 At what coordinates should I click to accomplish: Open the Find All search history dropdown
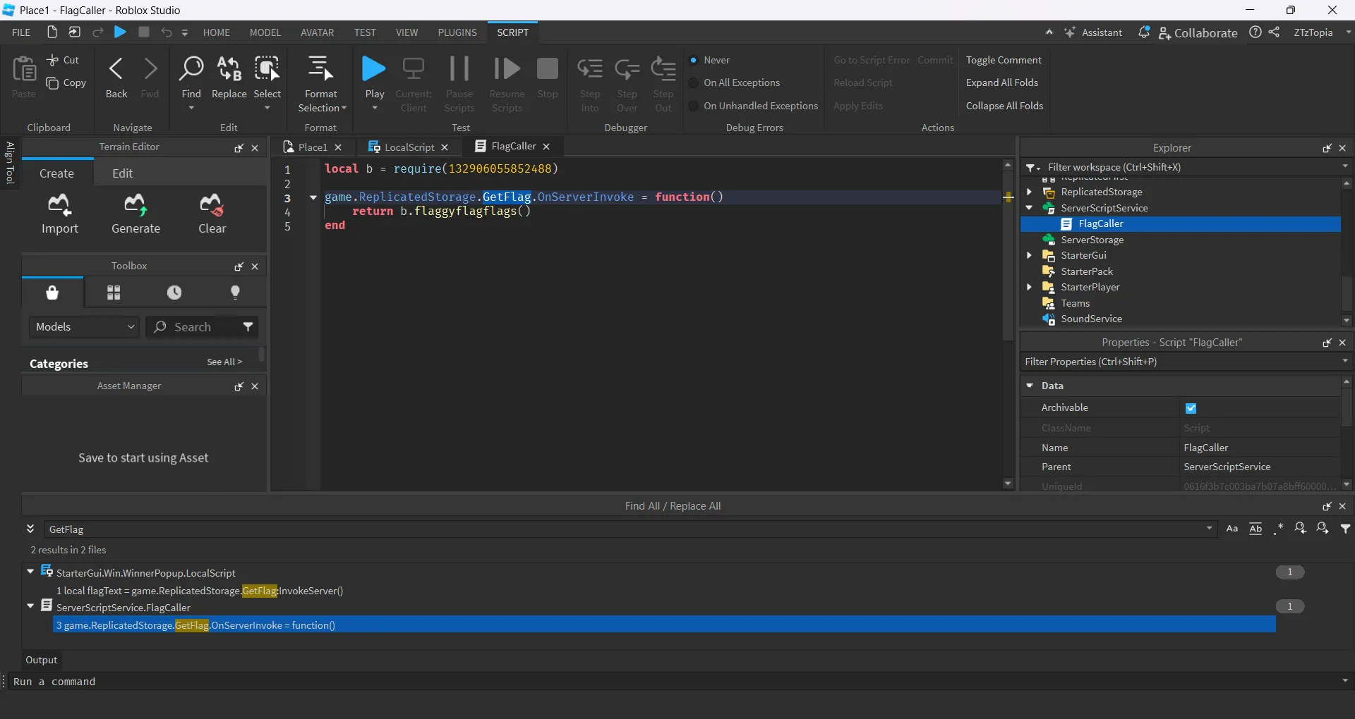coord(1210,529)
